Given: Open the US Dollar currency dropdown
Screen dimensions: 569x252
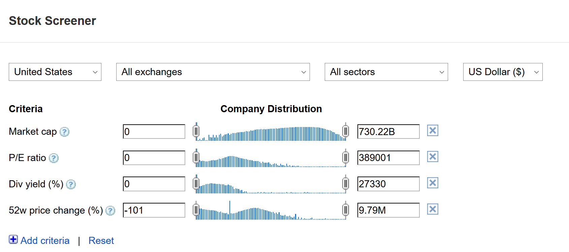Looking at the screenshot, I should (x=503, y=72).
